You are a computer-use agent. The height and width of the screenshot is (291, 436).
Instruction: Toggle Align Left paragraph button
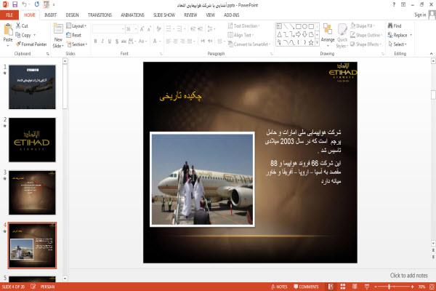tap(169, 41)
